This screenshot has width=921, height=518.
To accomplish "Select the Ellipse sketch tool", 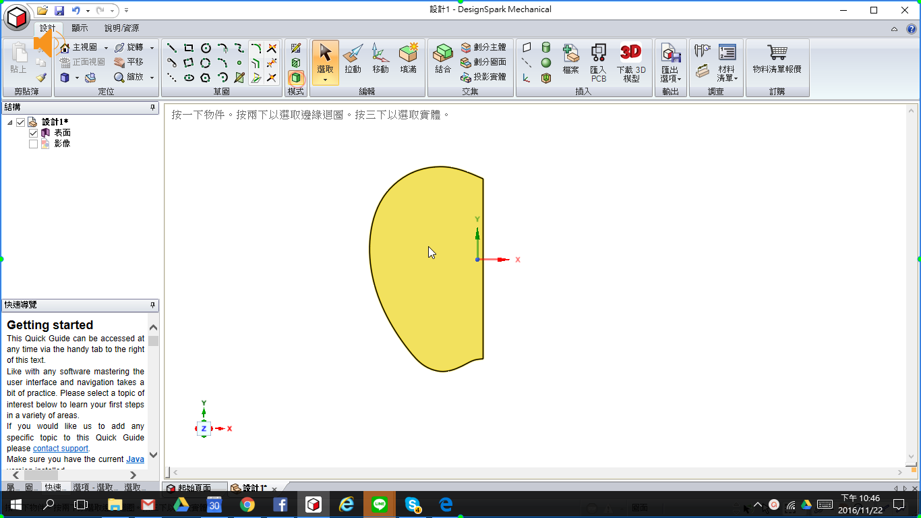I will [x=189, y=78].
